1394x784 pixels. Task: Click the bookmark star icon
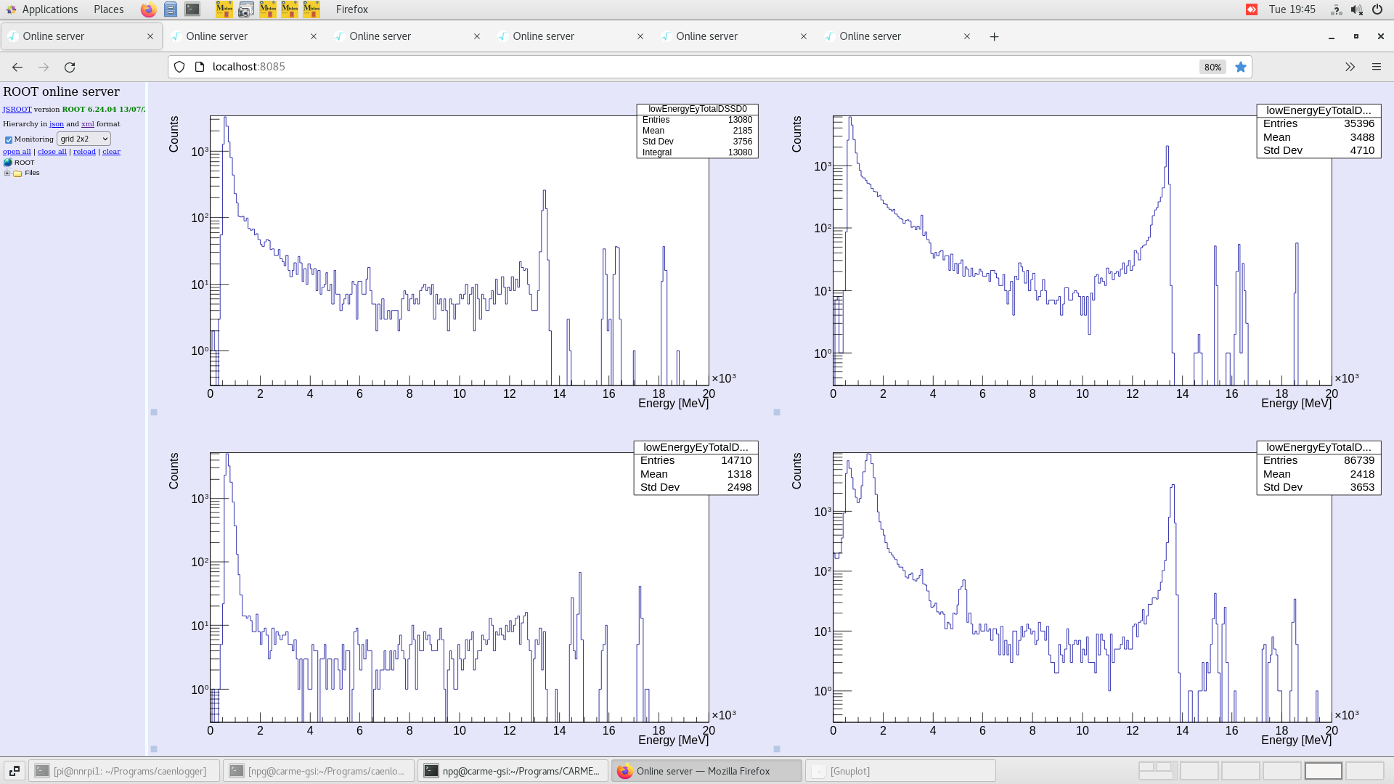tap(1241, 67)
